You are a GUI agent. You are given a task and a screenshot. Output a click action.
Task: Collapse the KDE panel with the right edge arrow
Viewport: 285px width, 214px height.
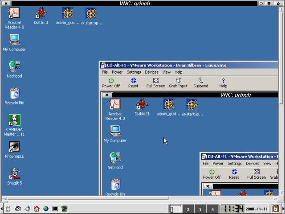[283, 209]
